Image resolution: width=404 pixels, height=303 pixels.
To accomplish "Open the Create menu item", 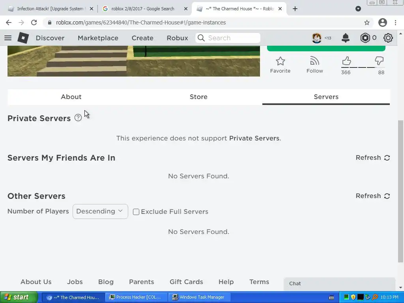I will click(x=142, y=38).
